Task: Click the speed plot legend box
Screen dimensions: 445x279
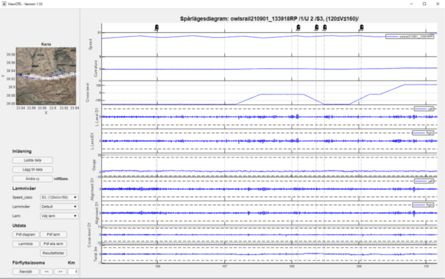Action: pos(406,36)
